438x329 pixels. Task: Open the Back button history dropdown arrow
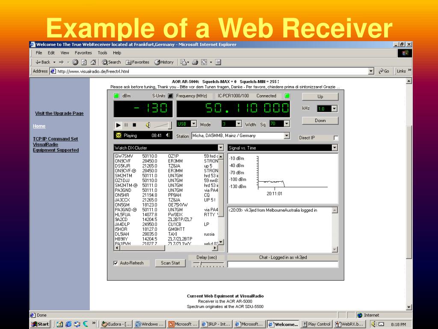tap(54, 62)
